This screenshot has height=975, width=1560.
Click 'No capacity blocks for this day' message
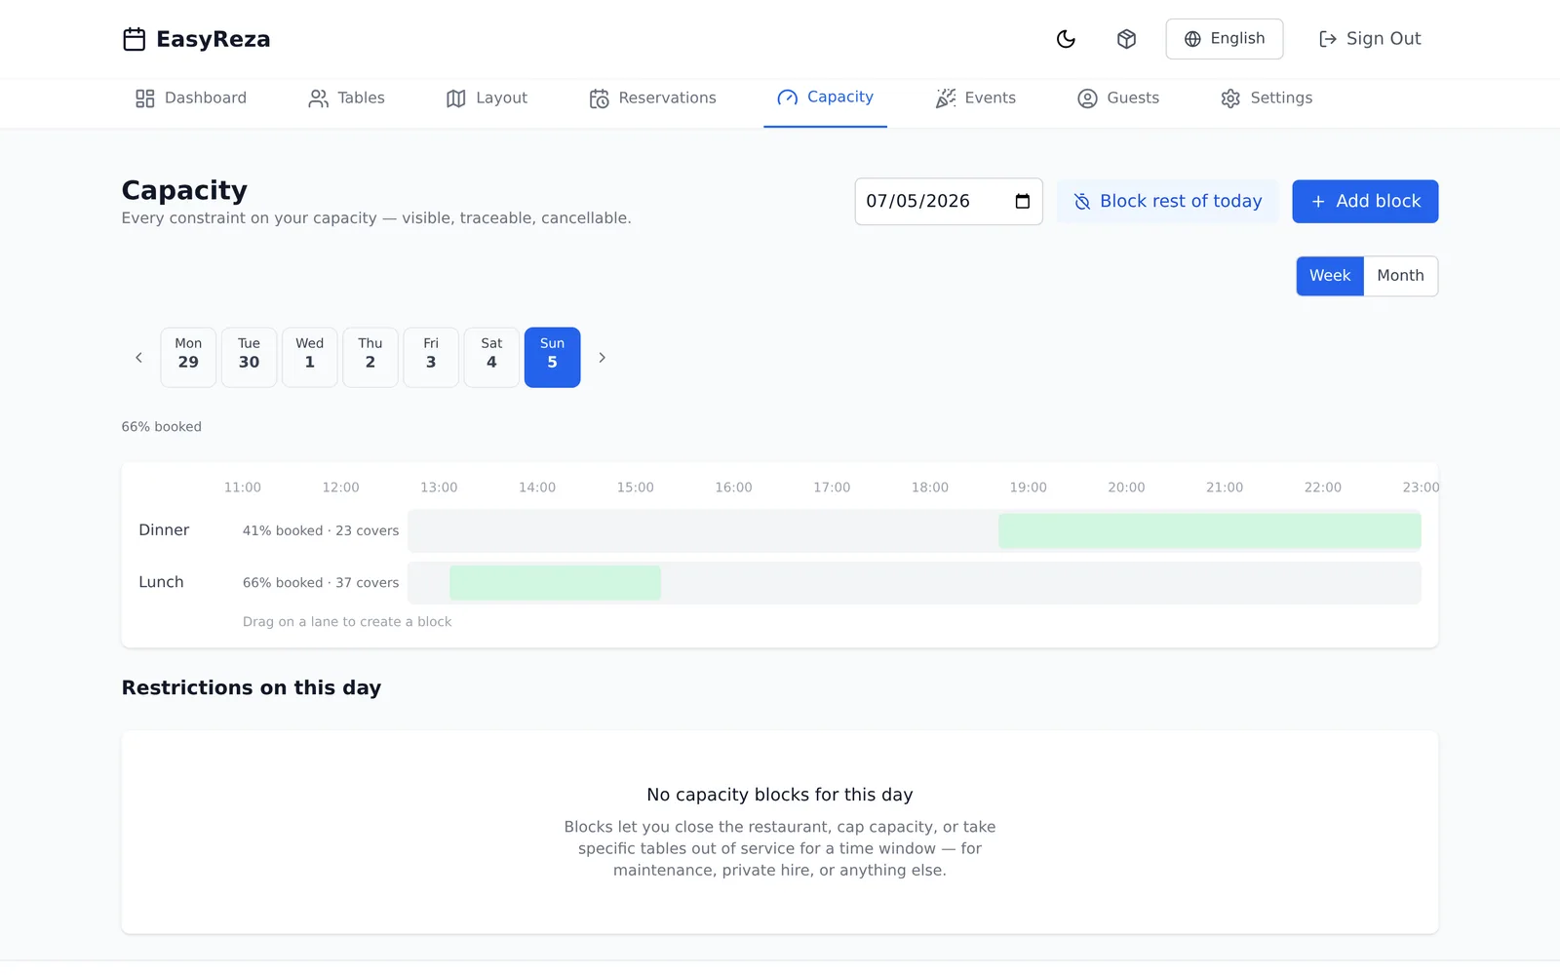[x=780, y=795]
